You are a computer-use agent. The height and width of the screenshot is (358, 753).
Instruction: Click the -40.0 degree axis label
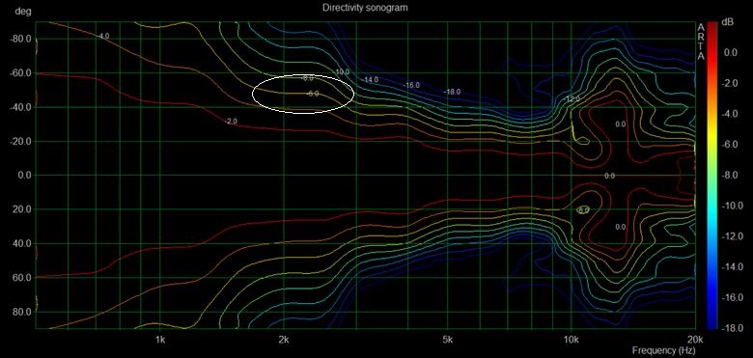pos(20,107)
